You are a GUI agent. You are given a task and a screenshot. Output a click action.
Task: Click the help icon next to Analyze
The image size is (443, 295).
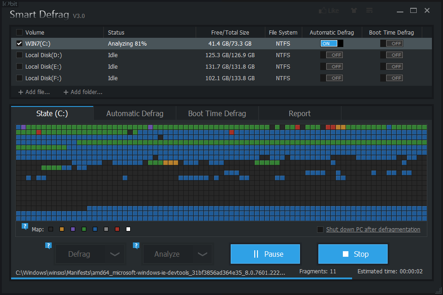tap(136, 246)
